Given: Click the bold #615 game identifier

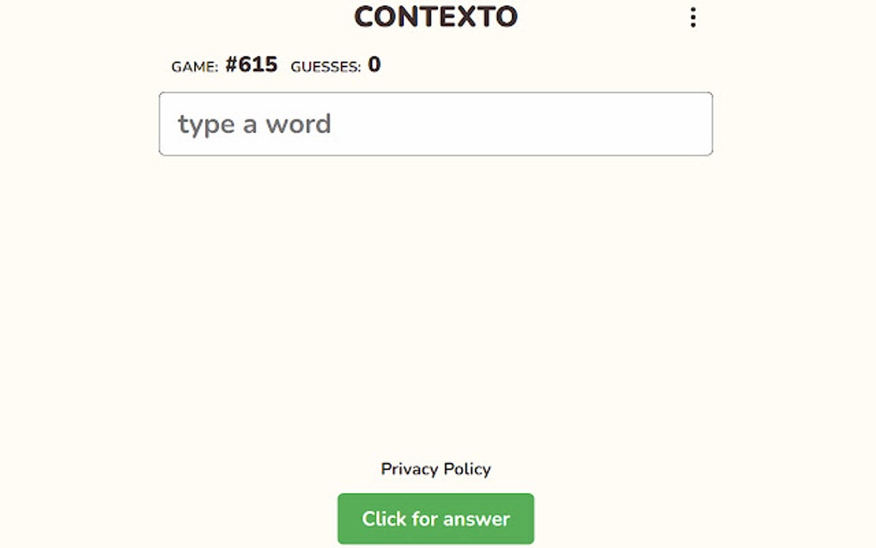Looking at the screenshot, I should (x=251, y=65).
